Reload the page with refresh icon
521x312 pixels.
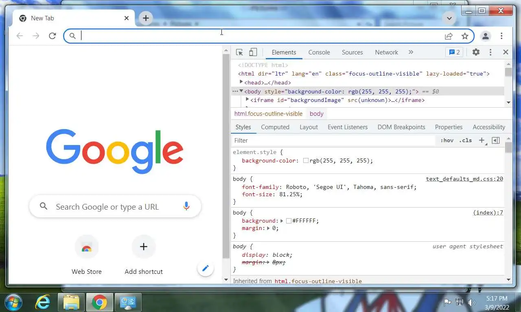click(52, 36)
